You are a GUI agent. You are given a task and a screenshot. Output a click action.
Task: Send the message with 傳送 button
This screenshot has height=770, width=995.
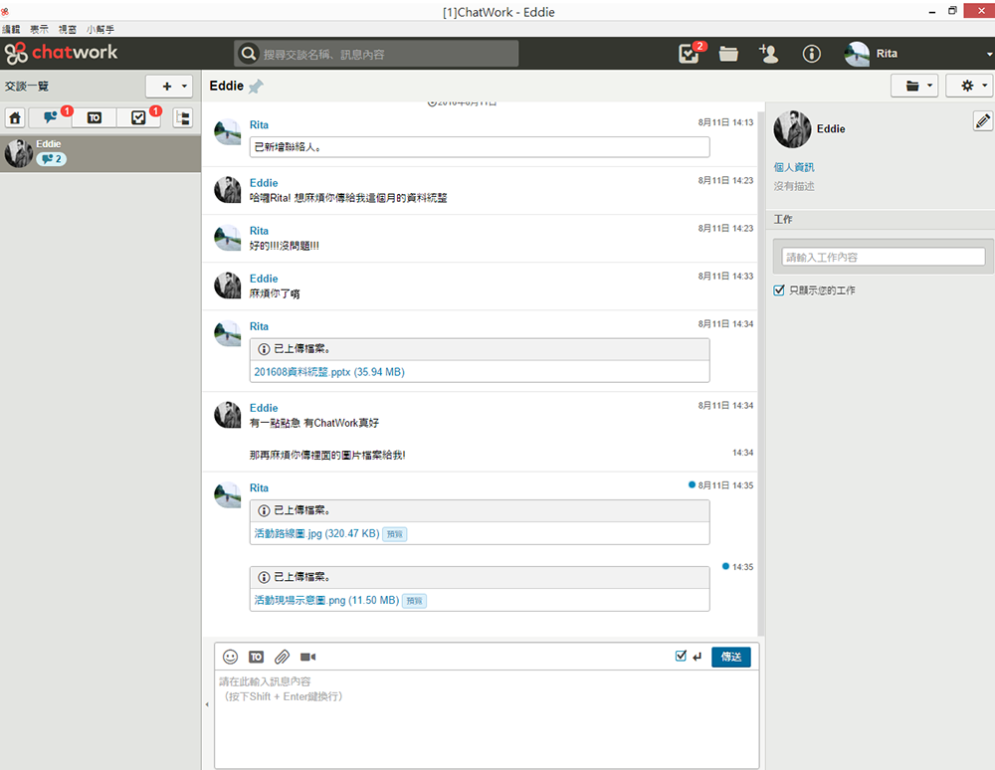(x=731, y=658)
